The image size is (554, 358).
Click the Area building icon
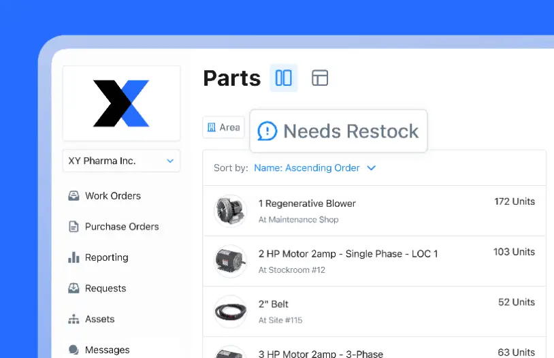tap(212, 127)
